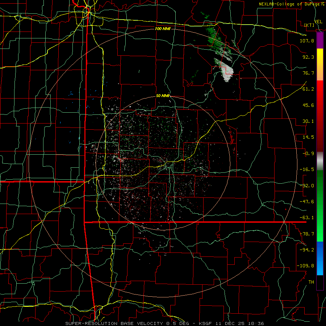Viewport: 326px width, 326px height.
Task: Click the KSGF 11 DEC 25 10:36 timestamp
Action: 231,323
